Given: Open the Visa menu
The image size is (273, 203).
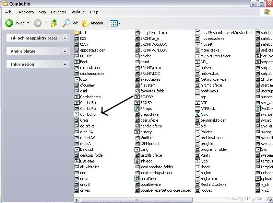Looking at the screenshot, I should point(42,12).
